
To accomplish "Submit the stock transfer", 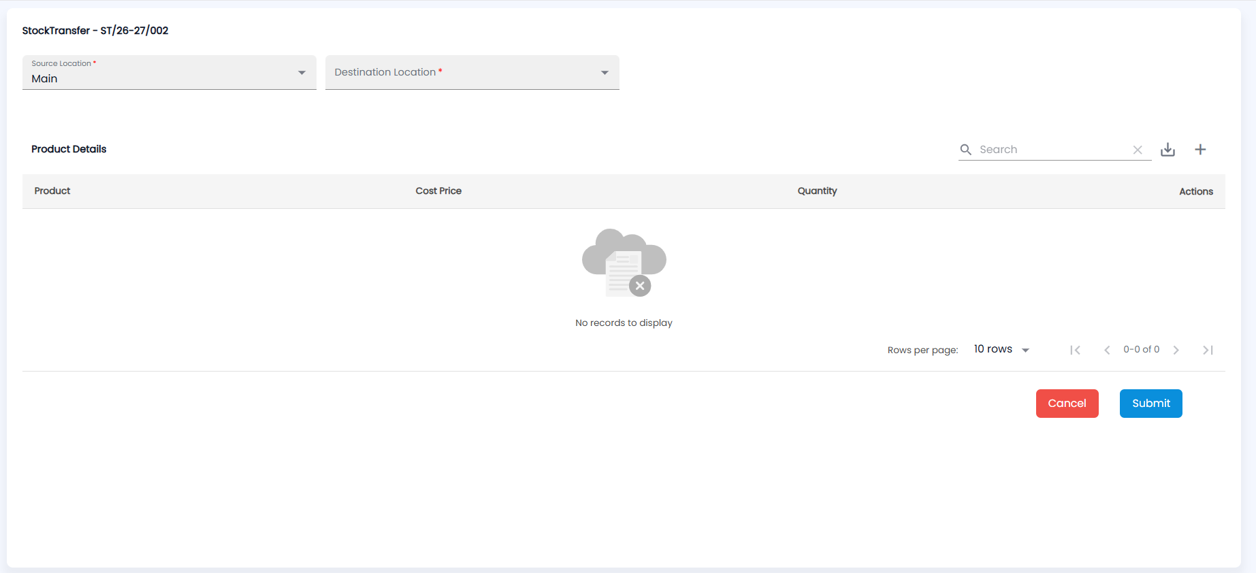I will pos(1150,404).
